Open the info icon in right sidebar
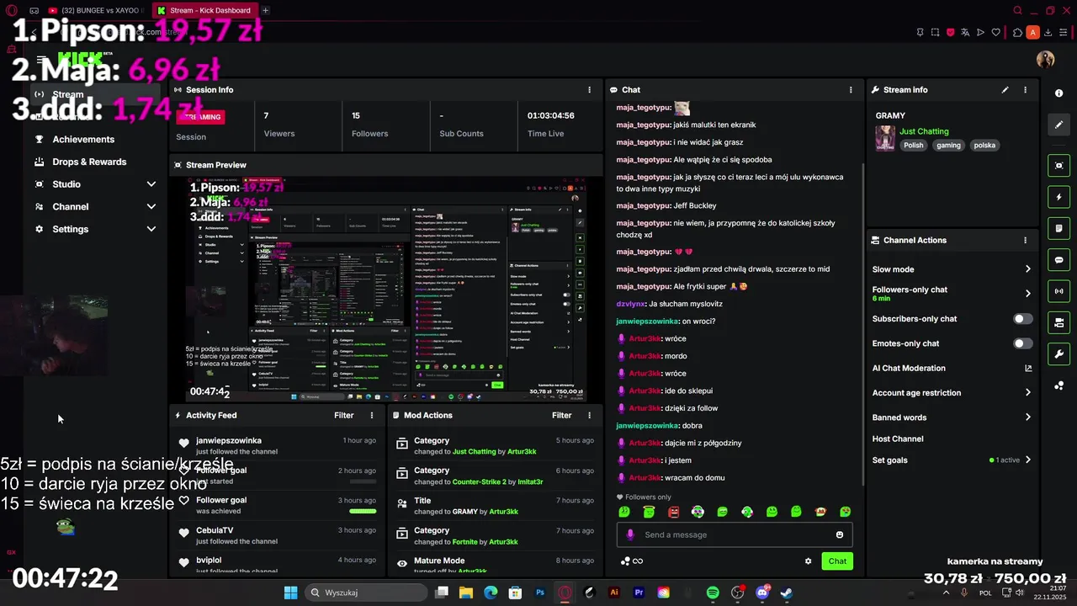This screenshot has width=1077, height=606. (x=1059, y=93)
